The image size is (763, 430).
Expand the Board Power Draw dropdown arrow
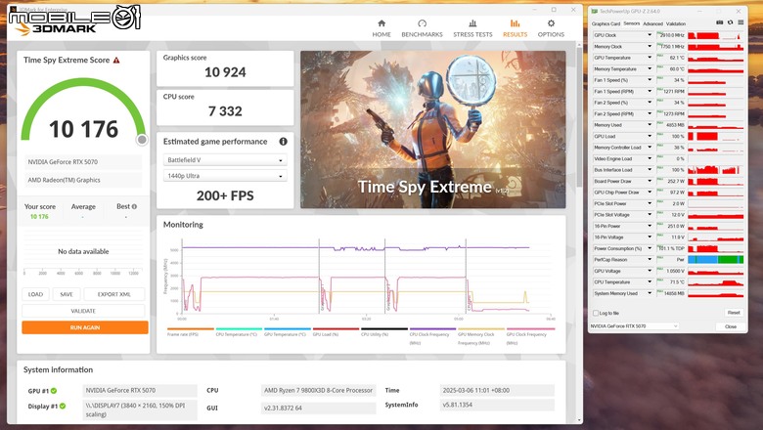[650, 181]
